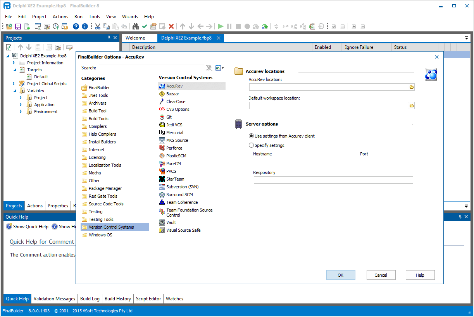Expand the Application variables node
Screen dimensions: 474x317
pos(21,104)
